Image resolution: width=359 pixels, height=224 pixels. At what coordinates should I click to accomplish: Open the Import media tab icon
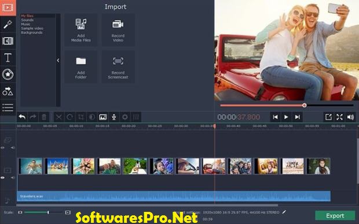(x=8, y=8)
